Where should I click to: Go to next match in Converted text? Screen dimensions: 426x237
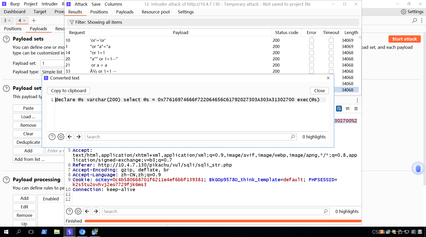pyautogui.click(x=79, y=137)
